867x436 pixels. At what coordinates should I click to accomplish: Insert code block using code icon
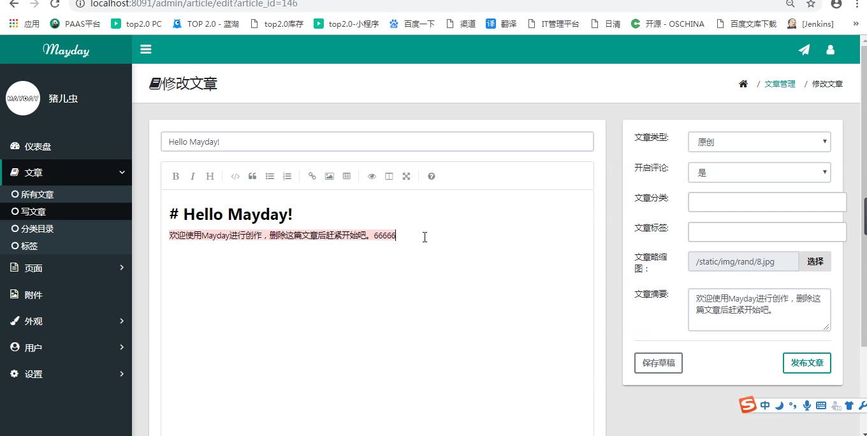[235, 177]
